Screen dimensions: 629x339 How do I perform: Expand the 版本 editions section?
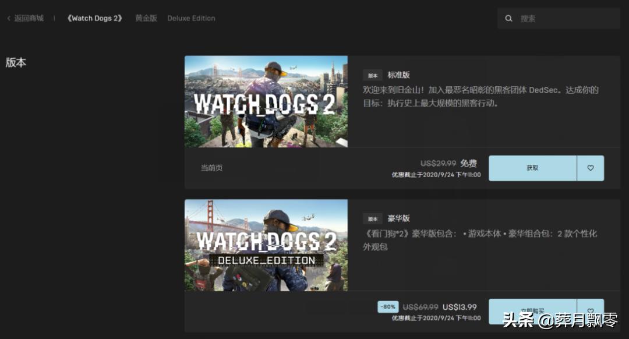pos(16,62)
